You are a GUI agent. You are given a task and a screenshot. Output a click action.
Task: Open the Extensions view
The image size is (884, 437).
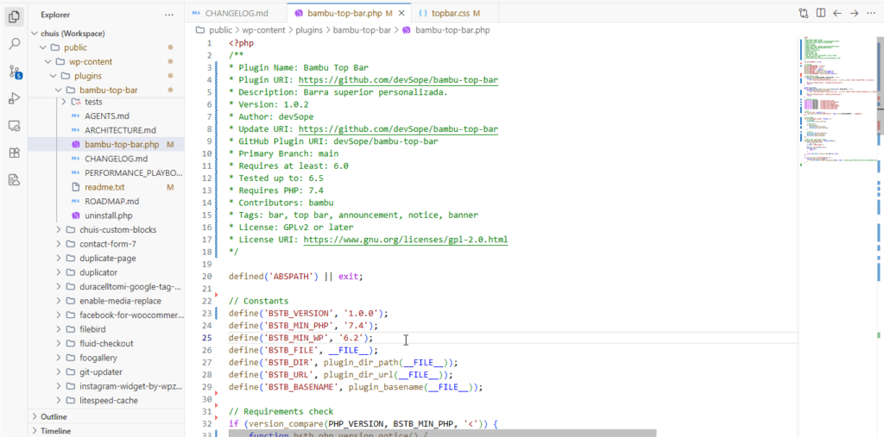(15, 153)
